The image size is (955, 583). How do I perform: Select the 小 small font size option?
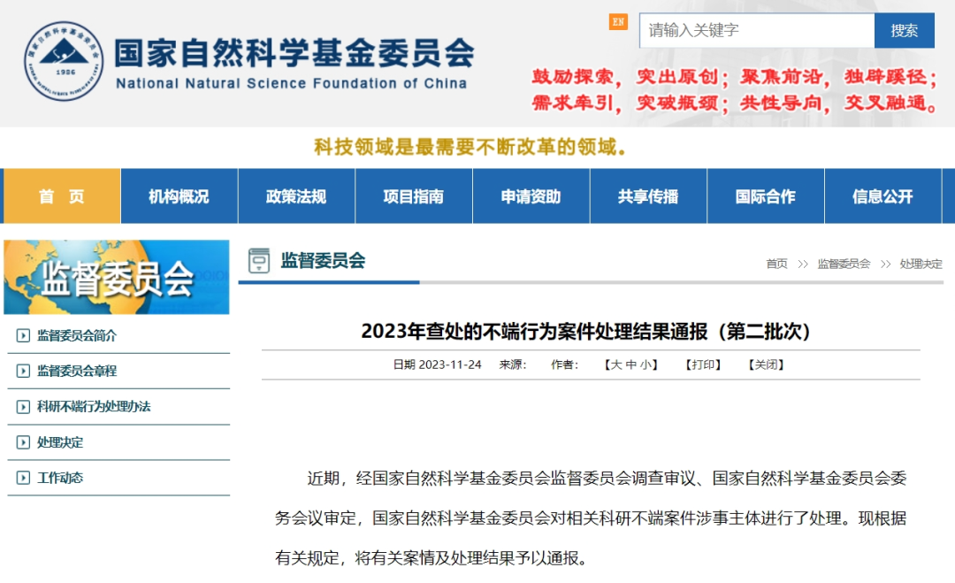coord(646,364)
